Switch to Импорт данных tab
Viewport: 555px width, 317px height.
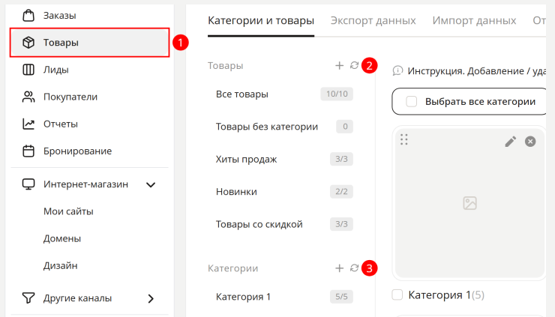[x=474, y=20]
